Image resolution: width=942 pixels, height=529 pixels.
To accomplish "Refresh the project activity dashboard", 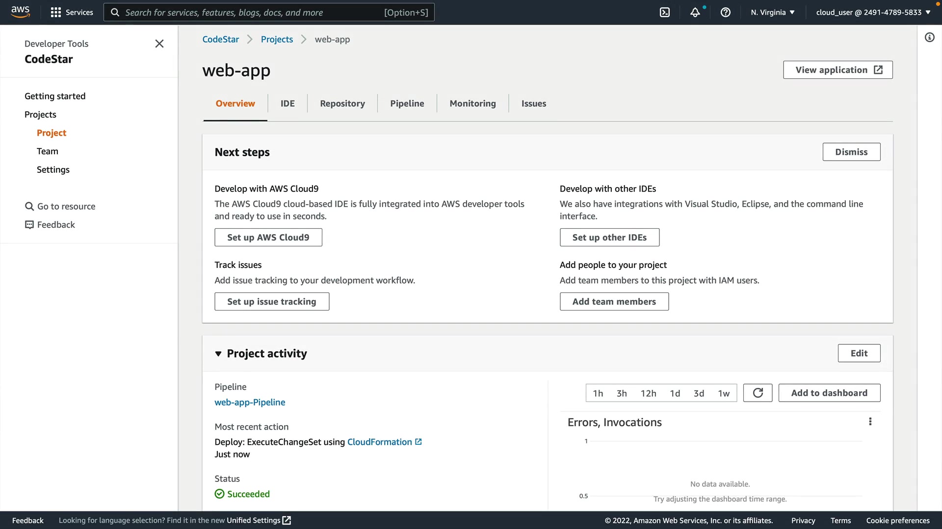I will (758, 393).
